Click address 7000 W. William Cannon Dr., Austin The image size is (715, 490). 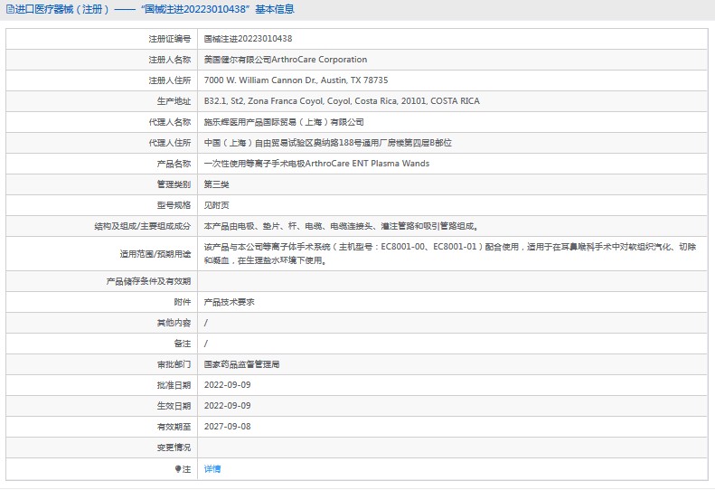296,80
